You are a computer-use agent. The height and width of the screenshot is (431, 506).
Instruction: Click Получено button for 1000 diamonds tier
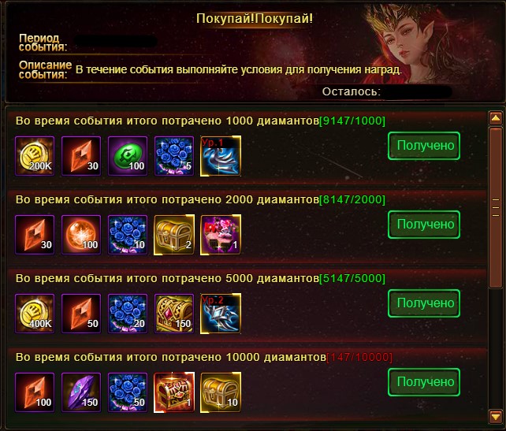point(424,146)
